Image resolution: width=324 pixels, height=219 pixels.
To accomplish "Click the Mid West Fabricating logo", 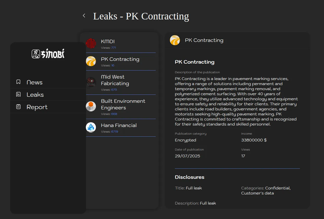I will [x=91, y=82].
